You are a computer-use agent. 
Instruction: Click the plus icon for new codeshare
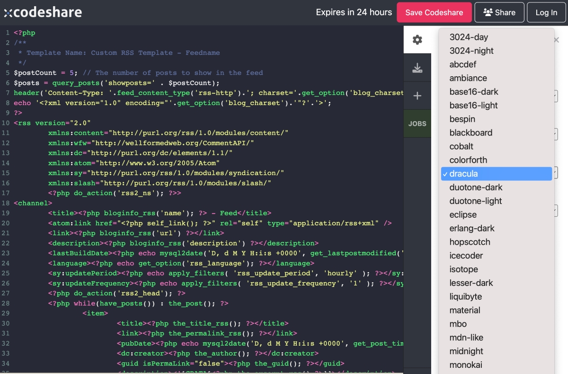(417, 96)
